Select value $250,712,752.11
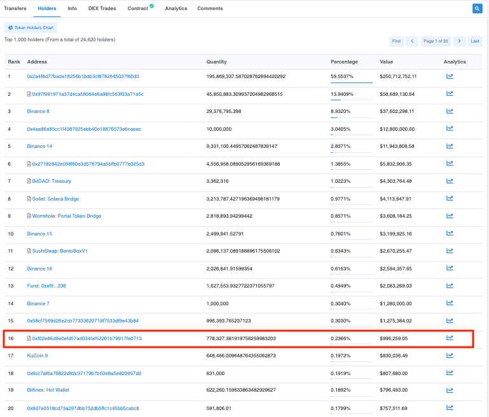 click(398, 76)
